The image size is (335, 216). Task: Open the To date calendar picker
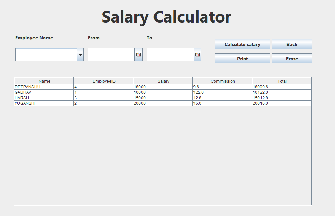pyautogui.click(x=198, y=55)
